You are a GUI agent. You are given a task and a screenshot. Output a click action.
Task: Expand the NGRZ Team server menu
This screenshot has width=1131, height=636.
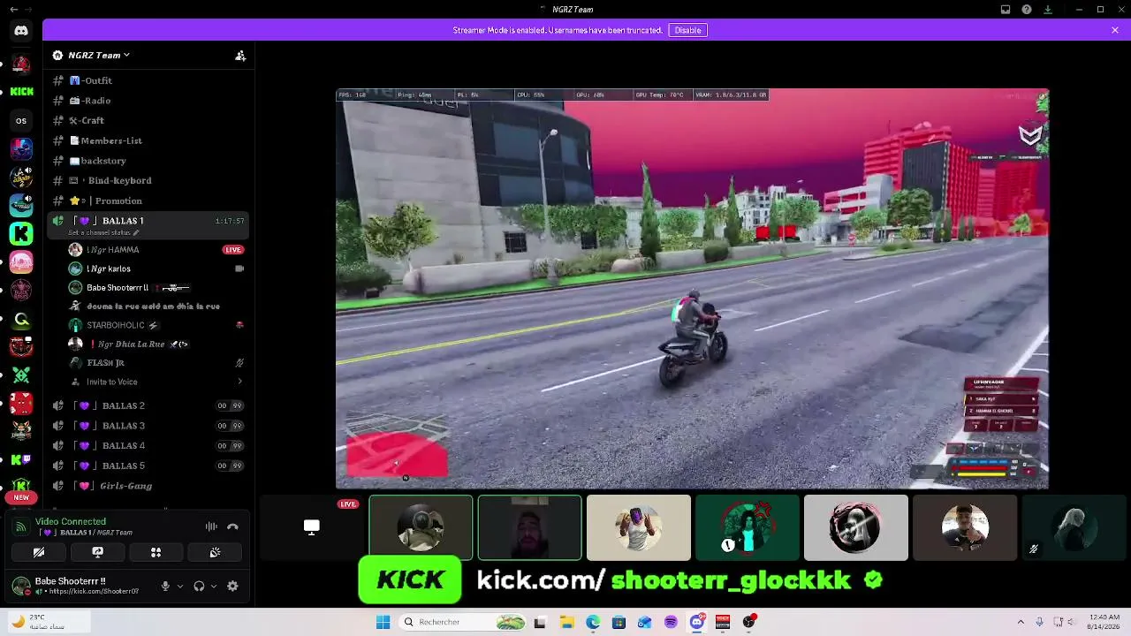tap(99, 55)
